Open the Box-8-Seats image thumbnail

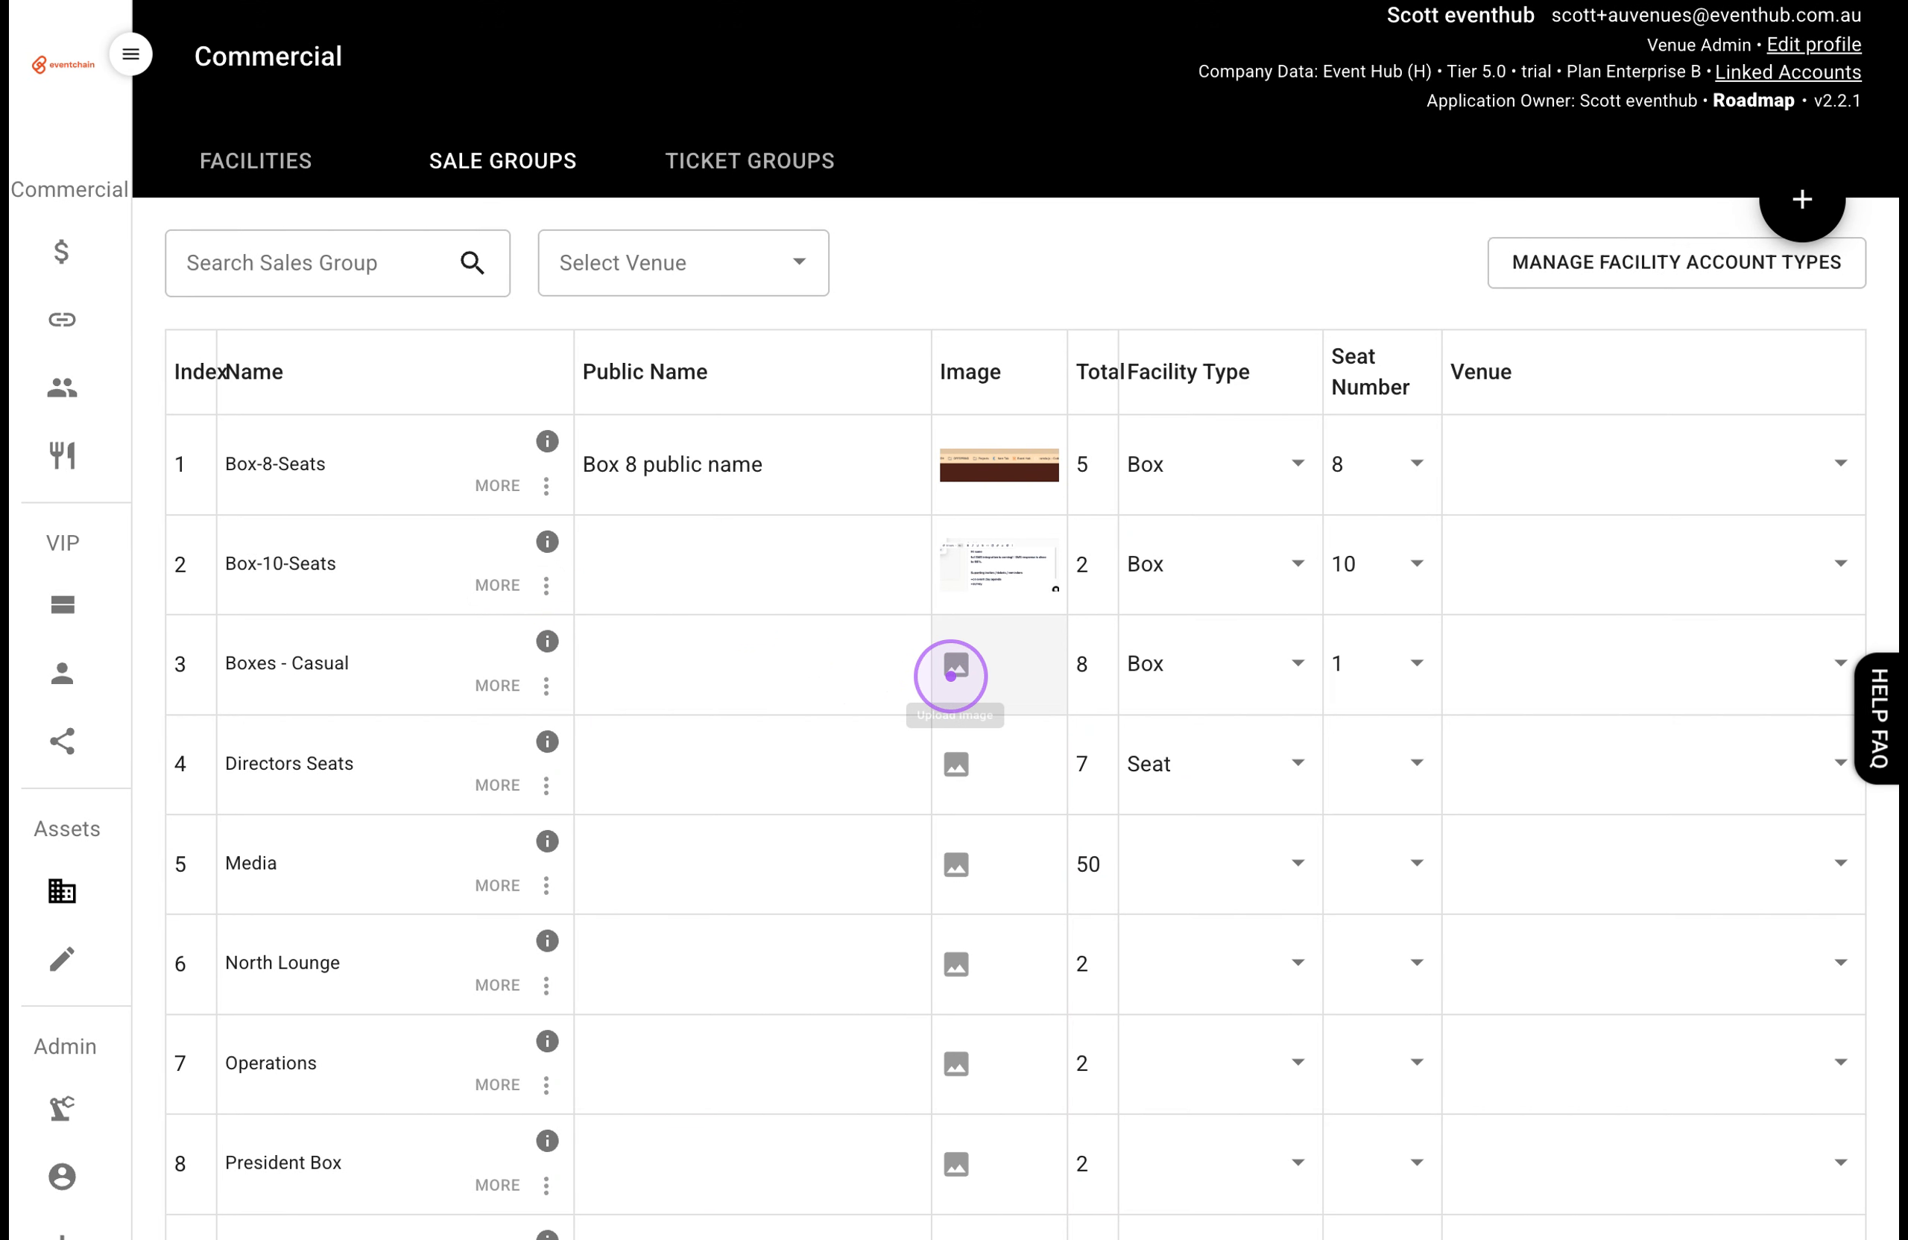tap(999, 465)
